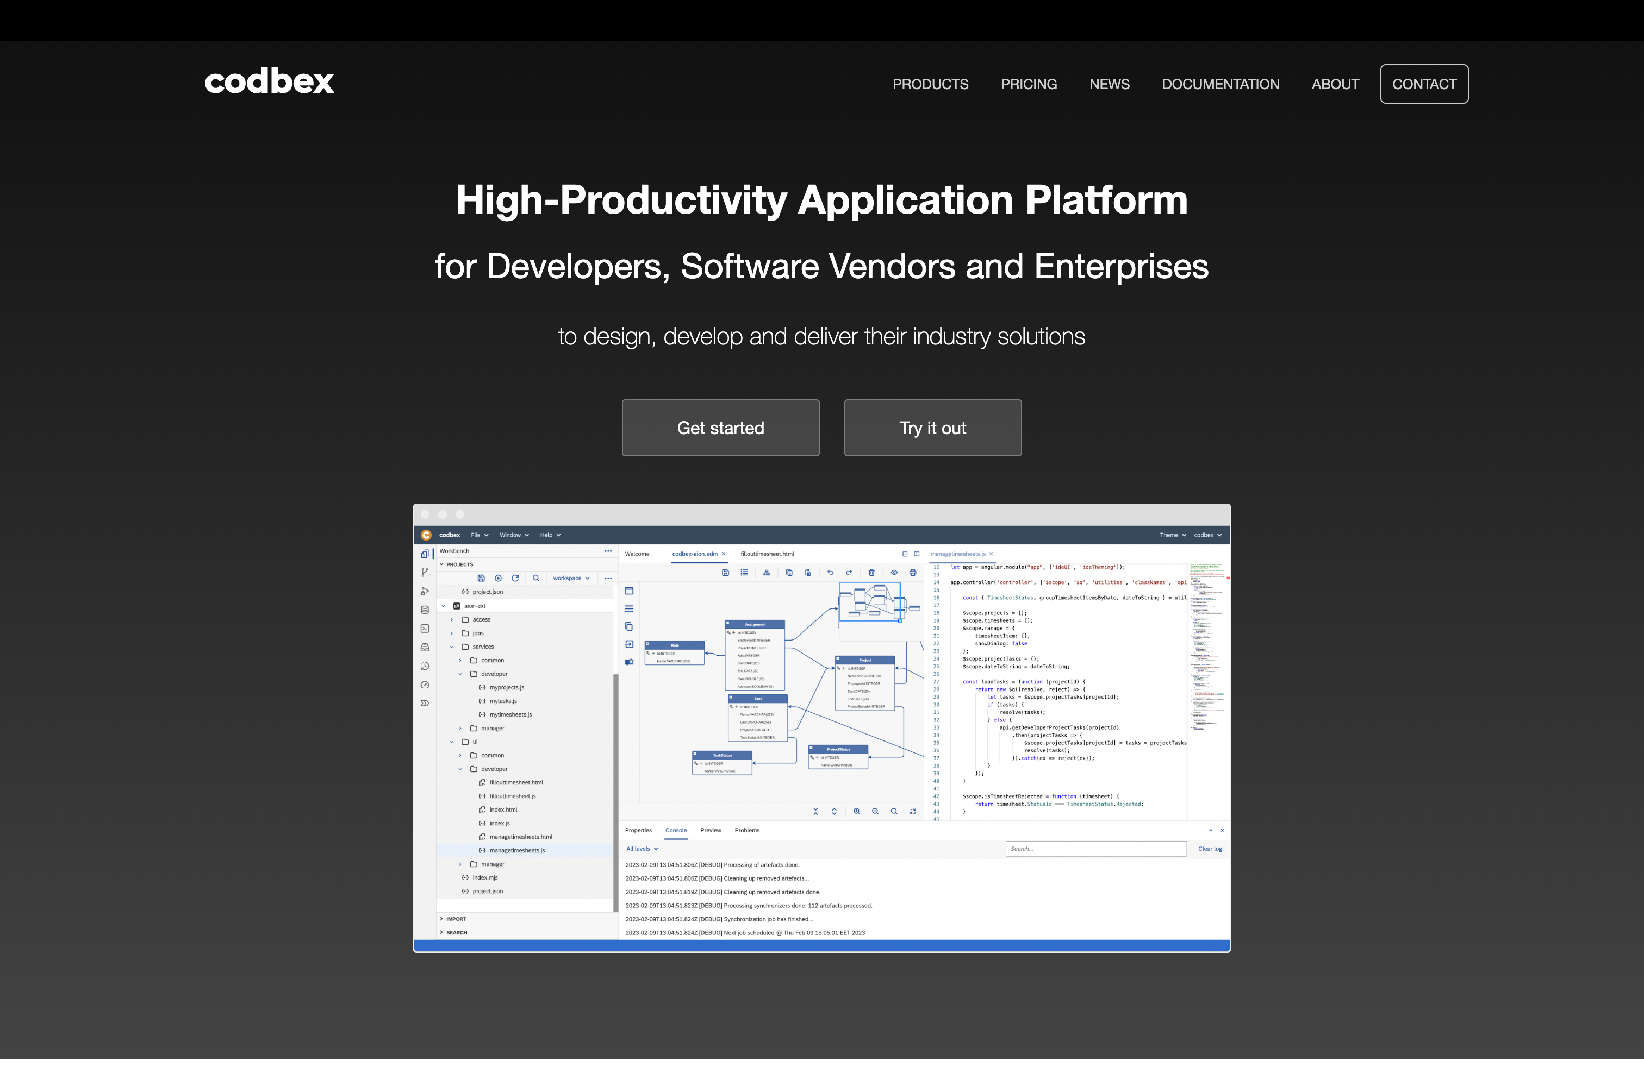Switch to the filloutimesheet.html editor tab
This screenshot has width=1644, height=1067.
767,554
